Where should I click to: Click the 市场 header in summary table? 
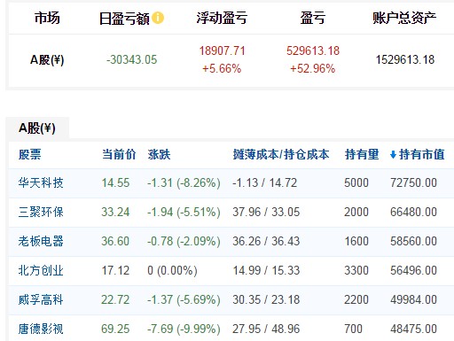click(47, 18)
